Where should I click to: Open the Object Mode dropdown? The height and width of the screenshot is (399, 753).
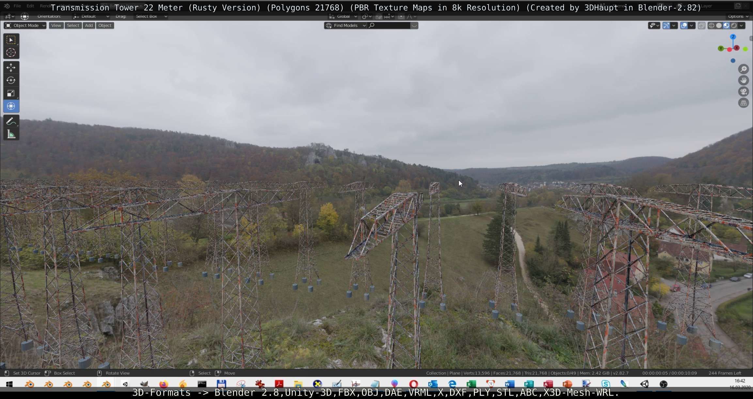(x=25, y=25)
